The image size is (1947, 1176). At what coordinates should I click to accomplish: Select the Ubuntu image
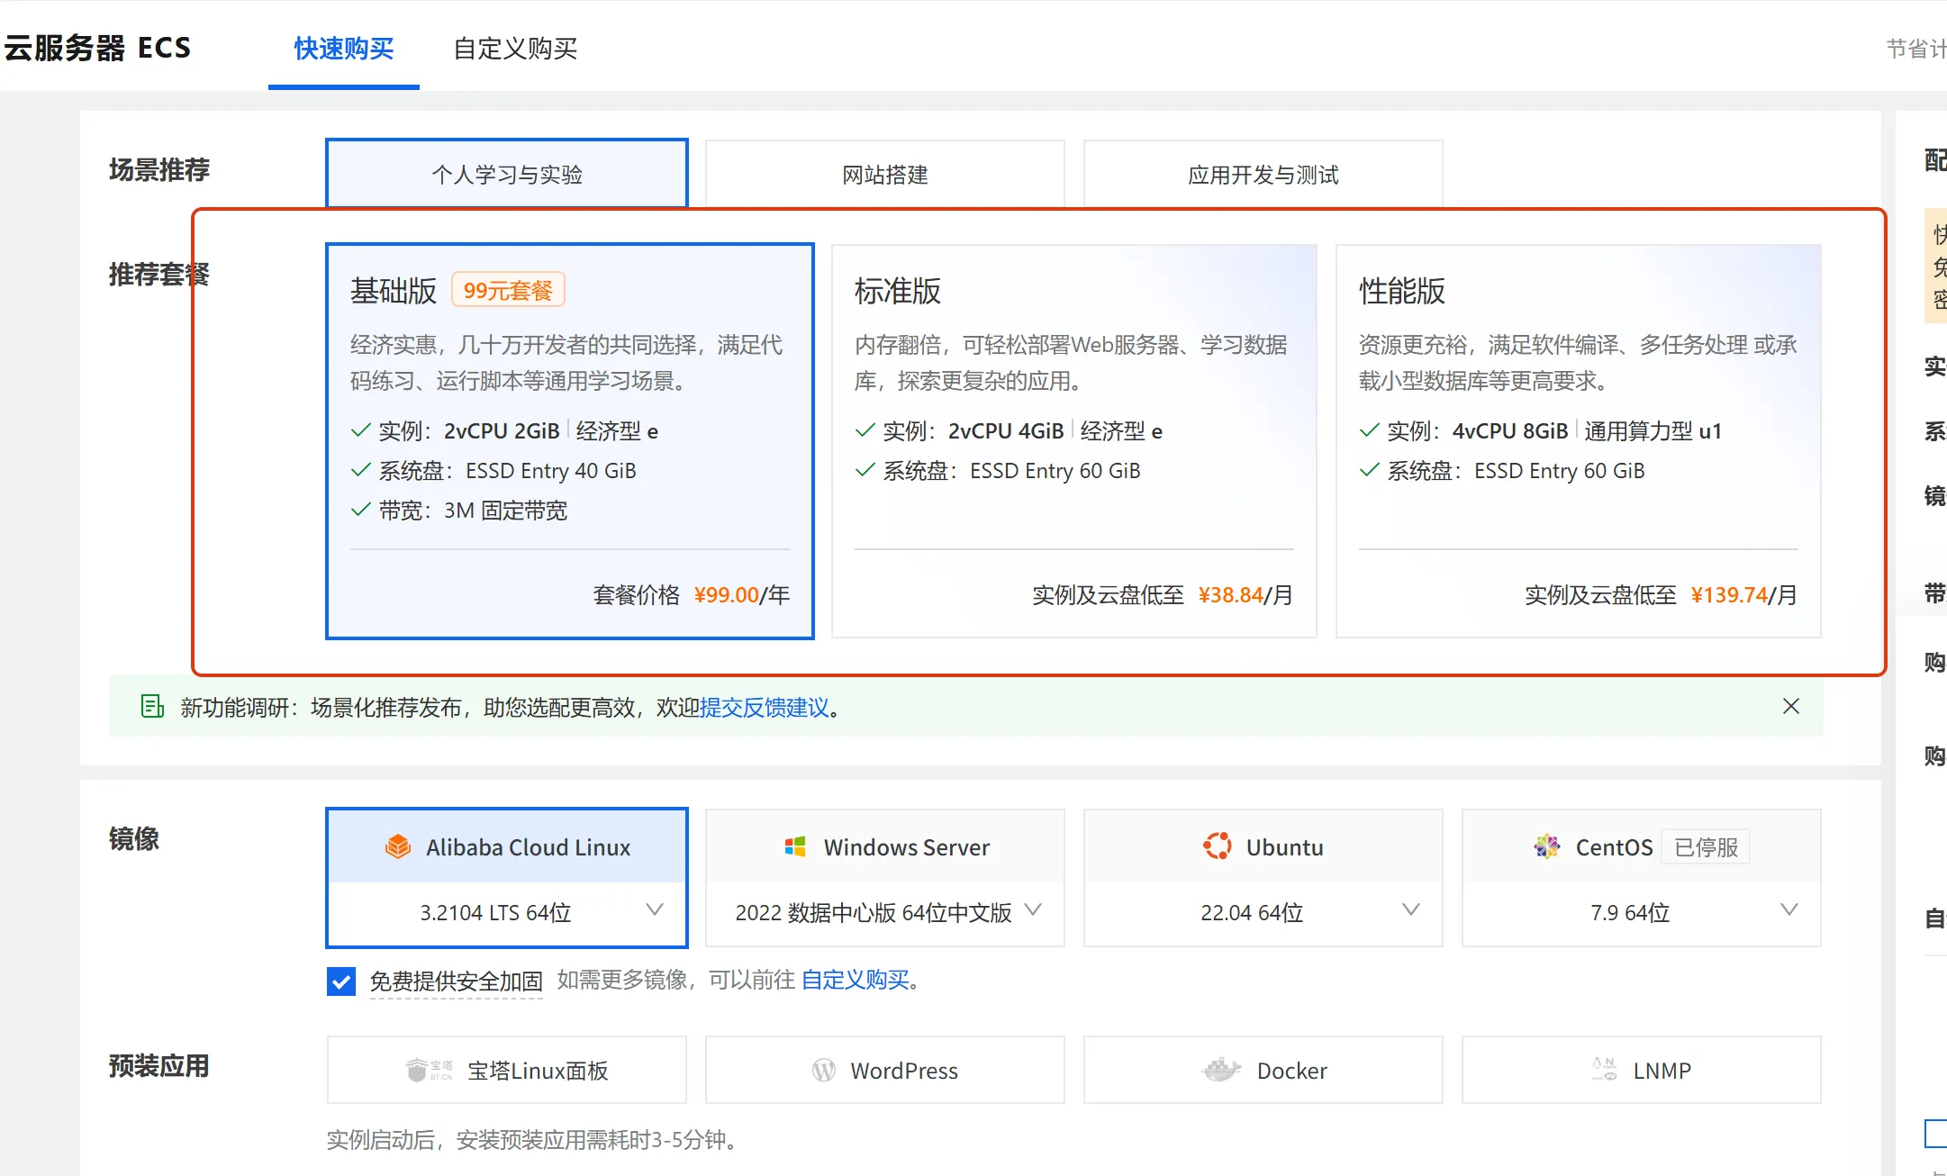coord(1263,846)
